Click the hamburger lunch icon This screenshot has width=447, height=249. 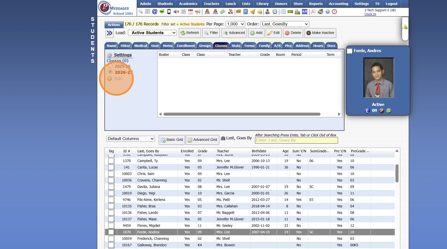(x=238, y=12)
